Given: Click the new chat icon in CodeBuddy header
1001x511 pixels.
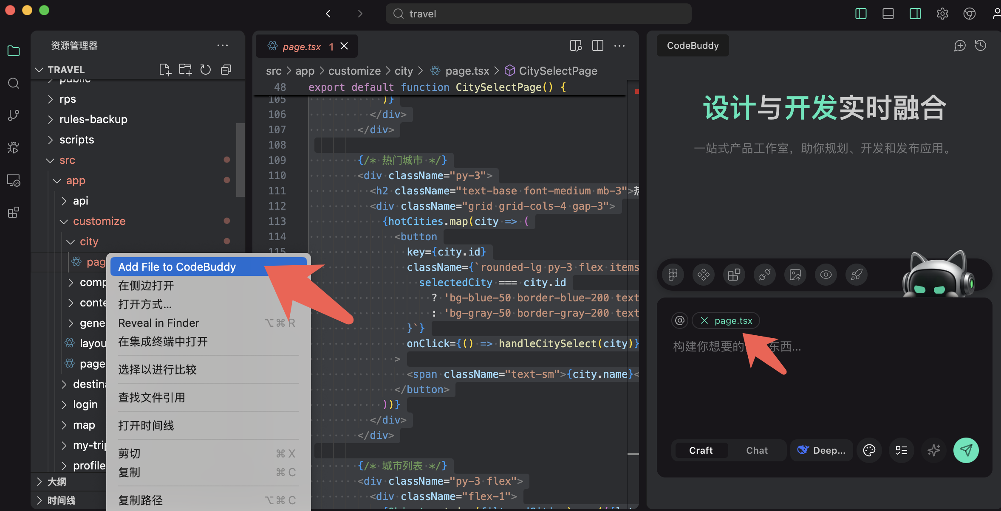Looking at the screenshot, I should point(960,45).
